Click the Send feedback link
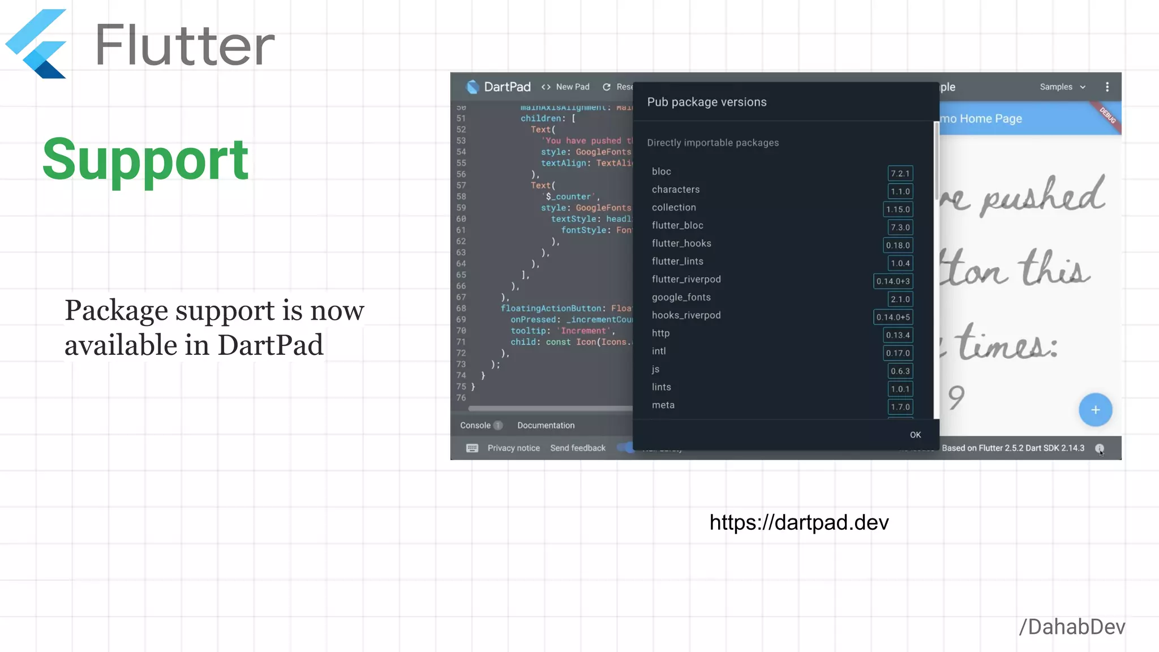This screenshot has height=652, width=1159. [x=578, y=448]
